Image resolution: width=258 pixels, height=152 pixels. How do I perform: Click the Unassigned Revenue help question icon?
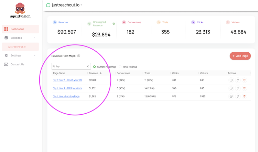point(114,24)
